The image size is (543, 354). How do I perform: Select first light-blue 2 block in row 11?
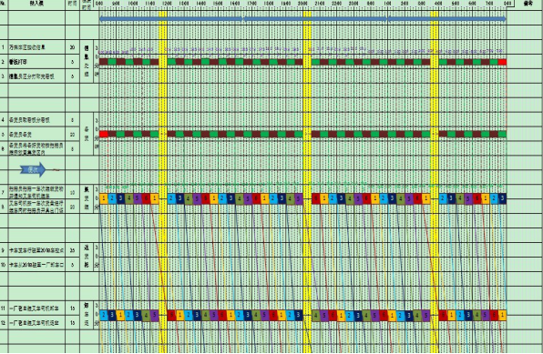click(x=104, y=315)
